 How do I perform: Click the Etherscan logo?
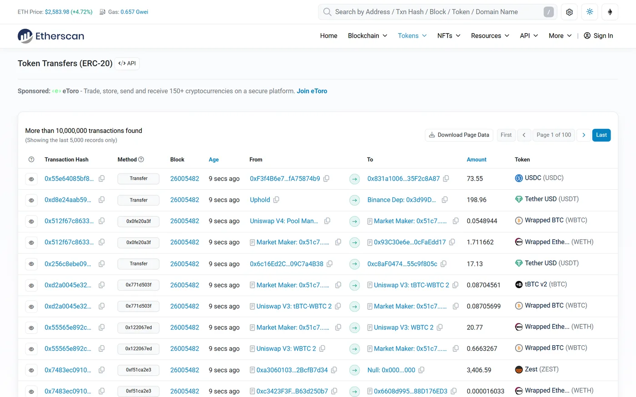click(51, 36)
